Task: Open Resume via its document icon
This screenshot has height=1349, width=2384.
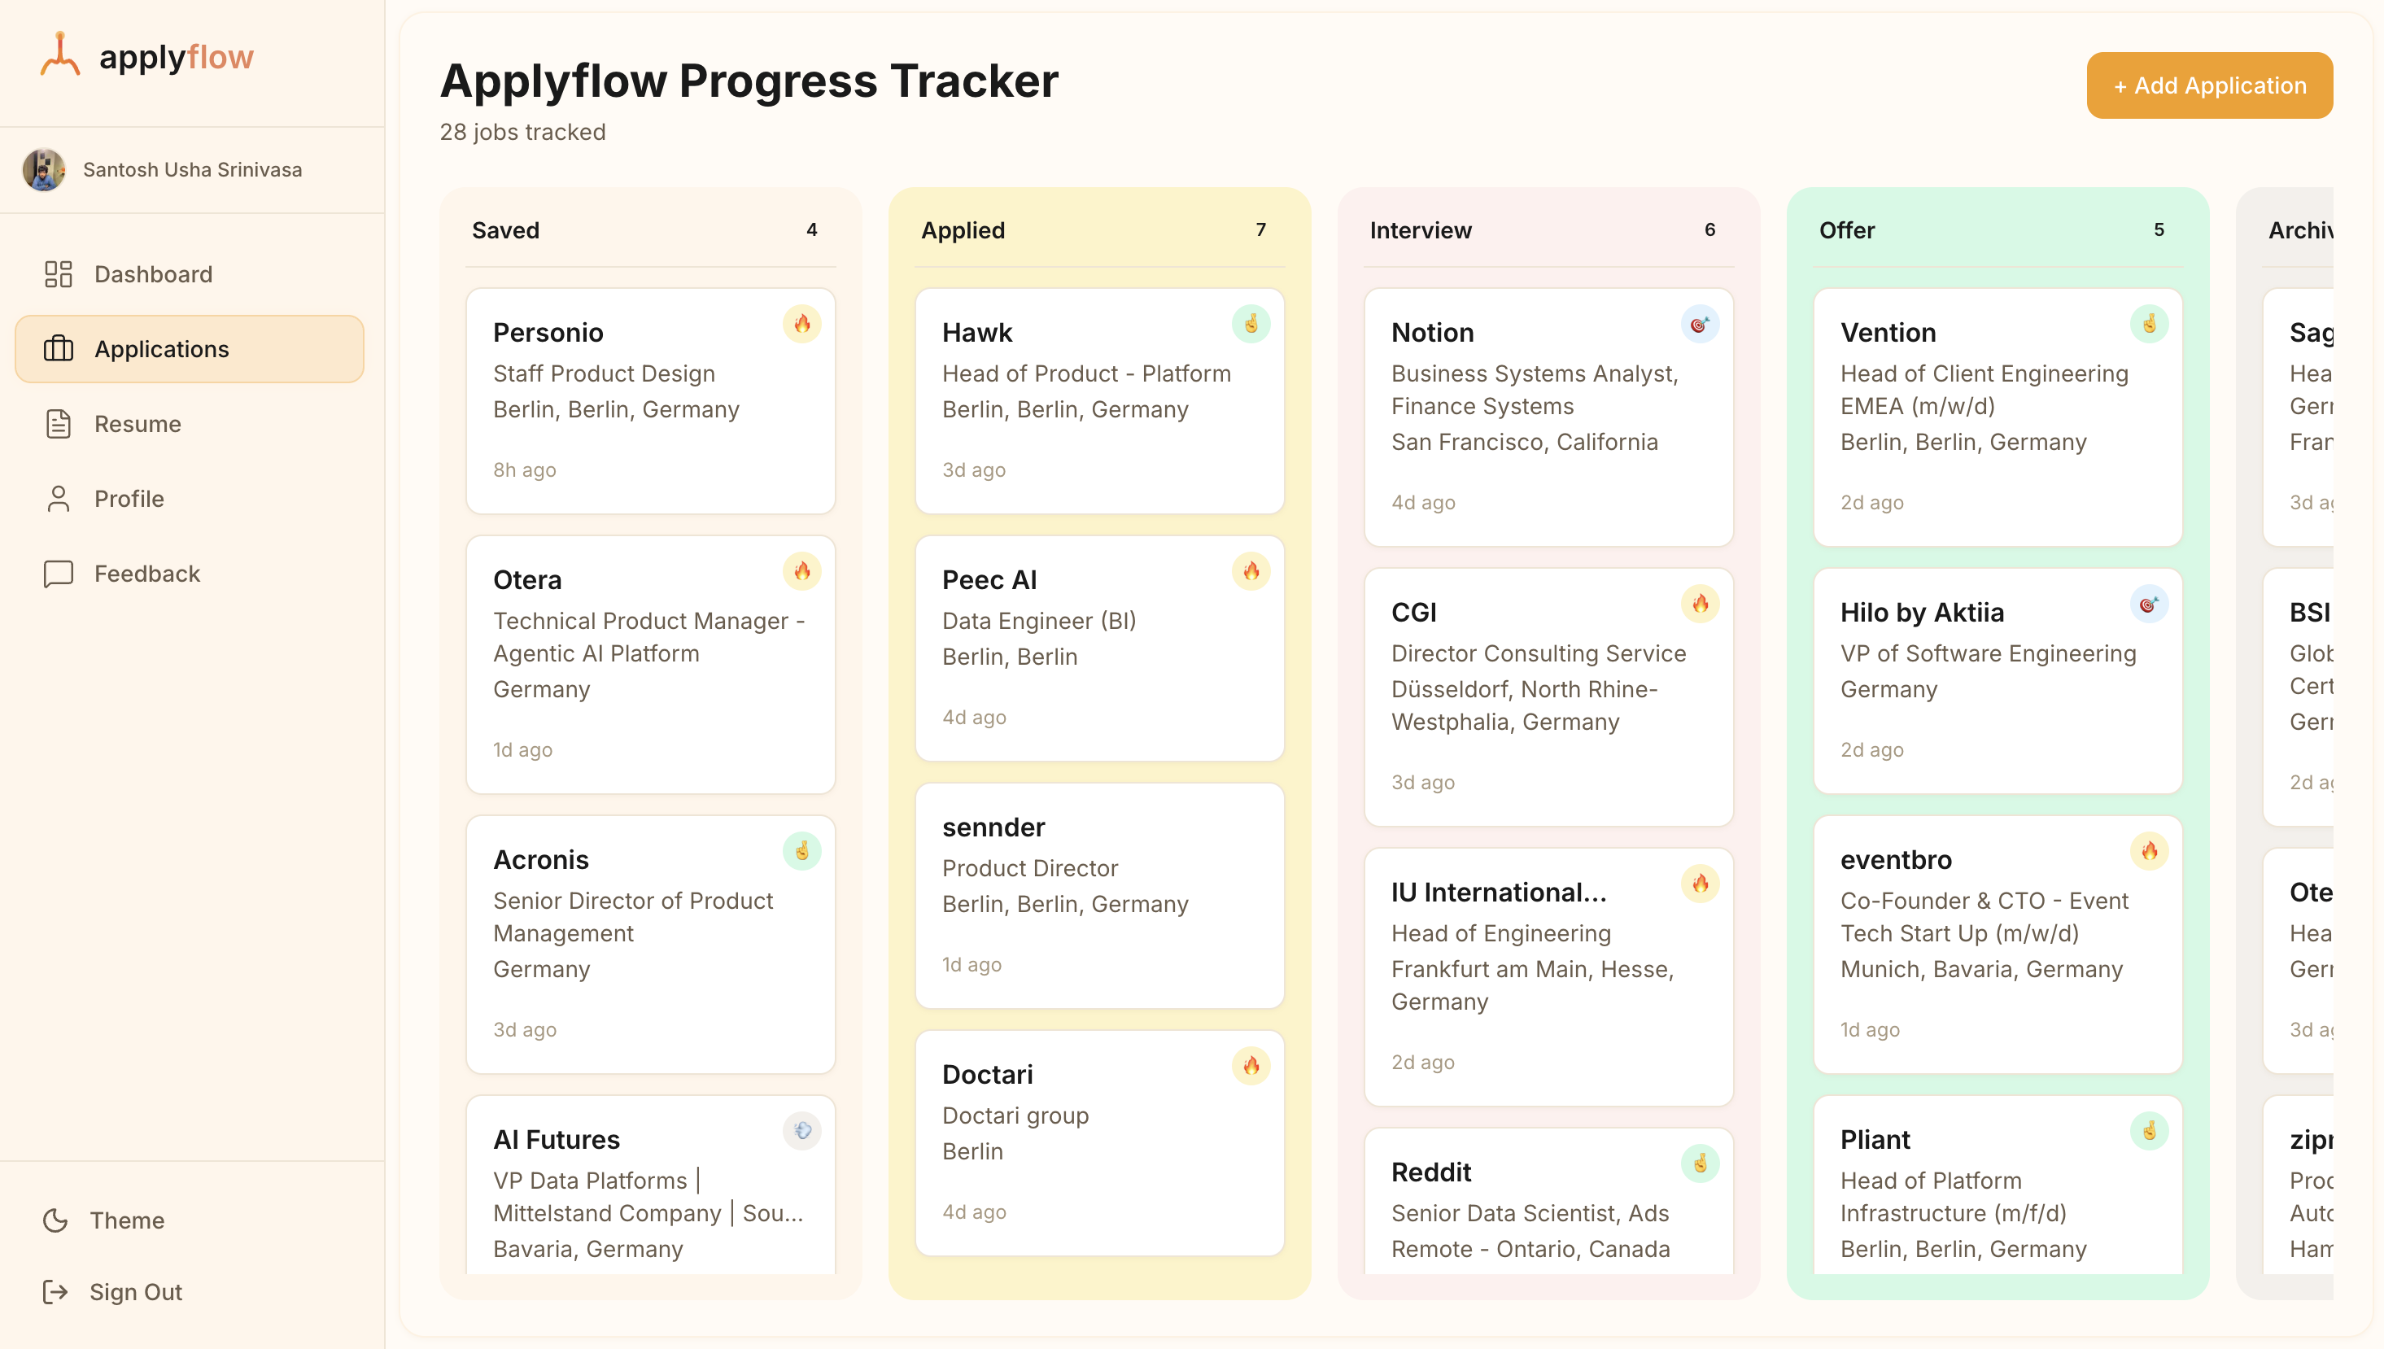Action: [x=59, y=423]
